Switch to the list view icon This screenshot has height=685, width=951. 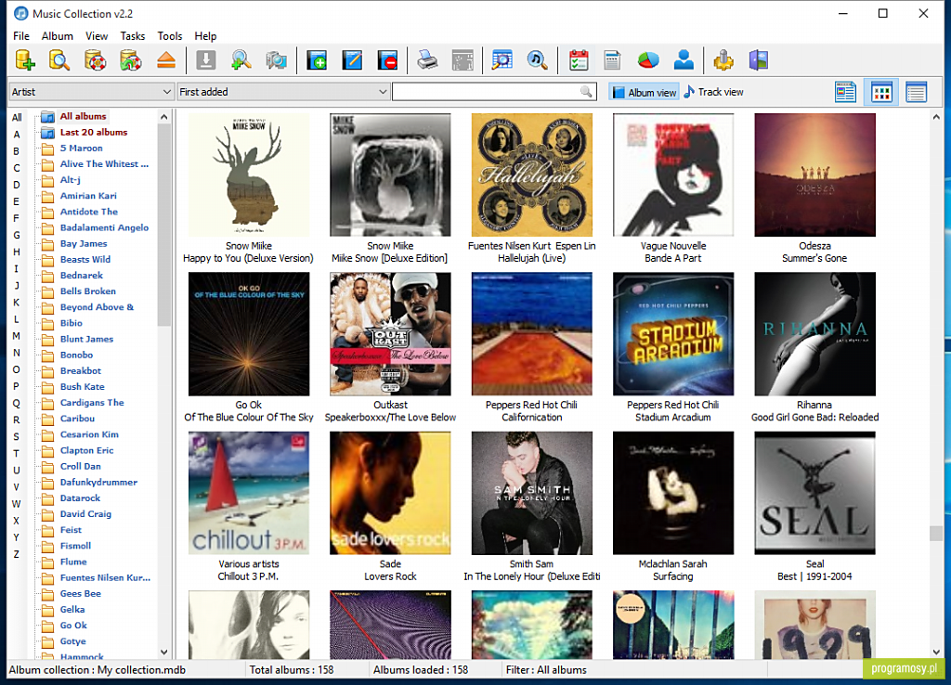point(916,92)
